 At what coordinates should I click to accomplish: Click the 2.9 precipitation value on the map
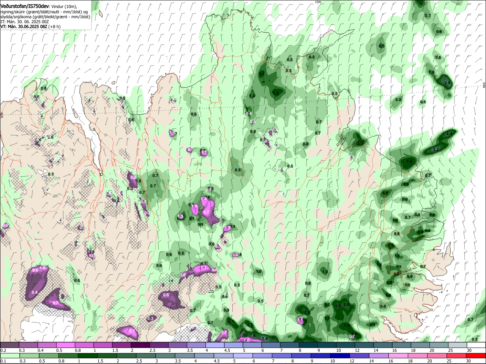coord(447,83)
